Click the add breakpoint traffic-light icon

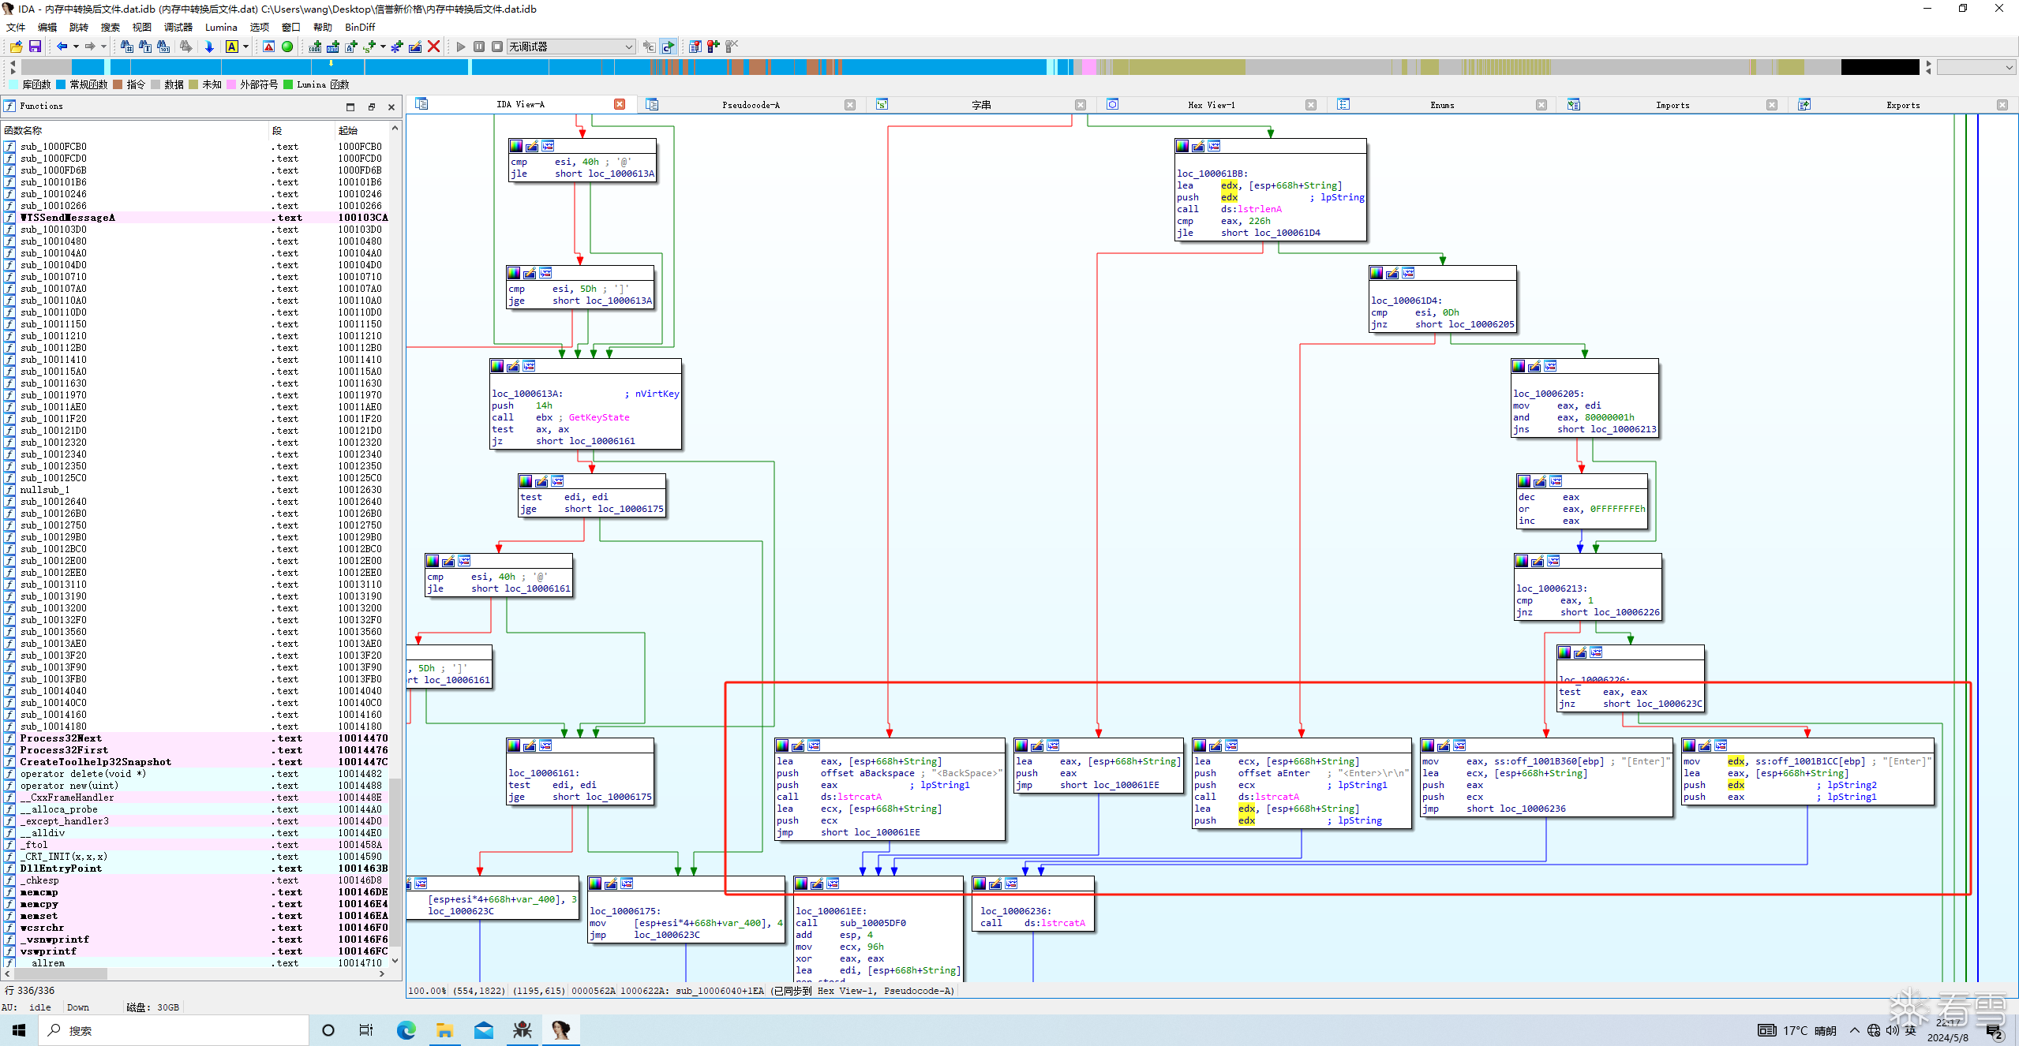(x=713, y=47)
